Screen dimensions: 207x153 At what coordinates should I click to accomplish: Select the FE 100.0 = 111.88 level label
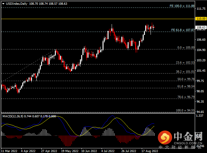click(182, 6)
